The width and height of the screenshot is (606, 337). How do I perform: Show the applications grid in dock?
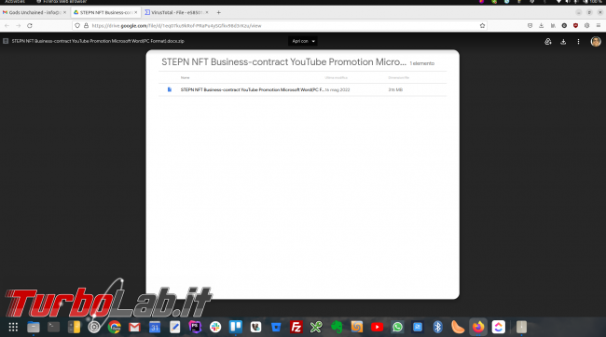[x=13, y=328]
